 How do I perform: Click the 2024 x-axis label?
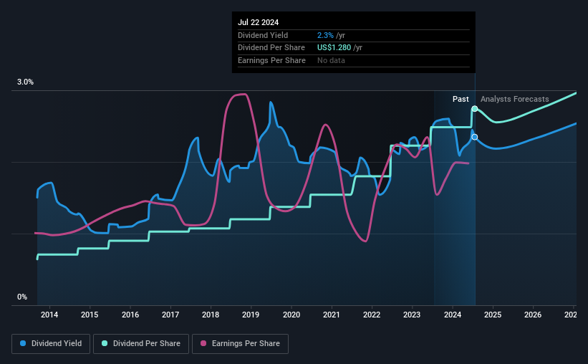[x=453, y=315]
